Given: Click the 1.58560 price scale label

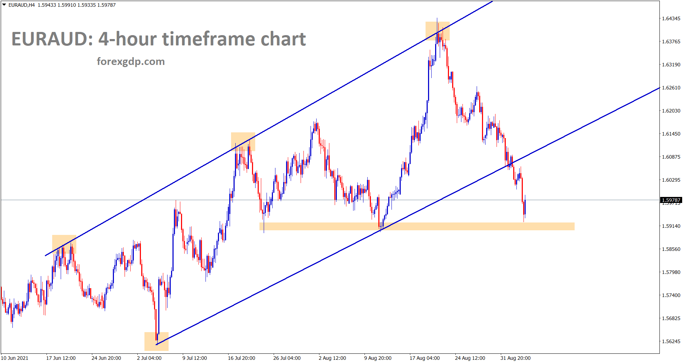Looking at the screenshot, I should [x=671, y=249].
